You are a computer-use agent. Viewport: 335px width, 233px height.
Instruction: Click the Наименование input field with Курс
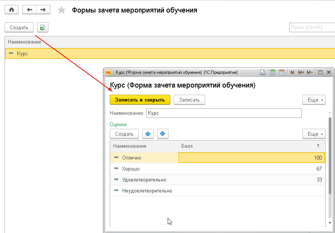tap(224, 113)
